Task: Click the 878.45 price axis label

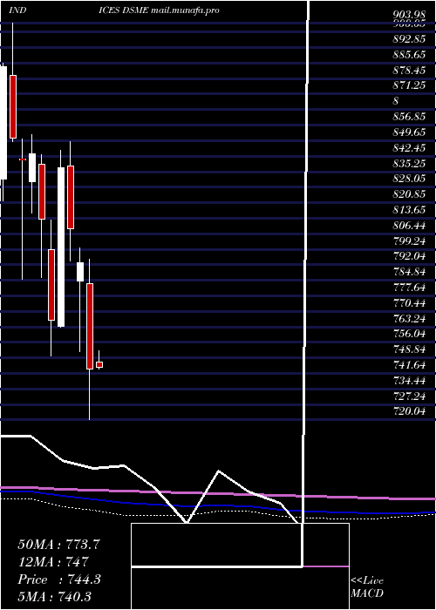Action: pyautogui.click(x=408, y=70)
